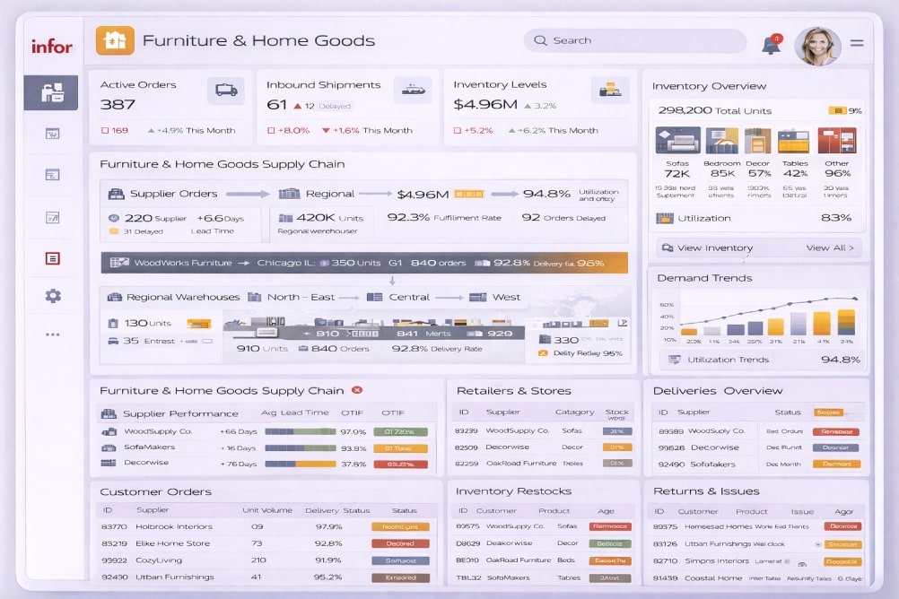Click the View Inventory button
The height and width of the screenshot is (599, 899).
pyautogui.click(x=714, y=247)
